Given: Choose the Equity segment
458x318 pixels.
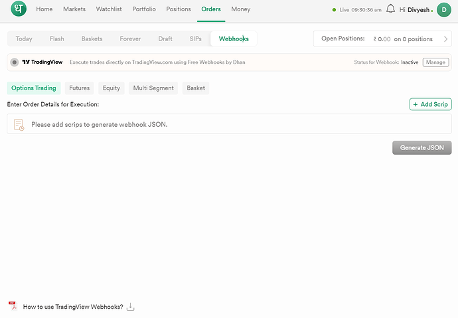Looking at the screenshot, I should point(112,88).
